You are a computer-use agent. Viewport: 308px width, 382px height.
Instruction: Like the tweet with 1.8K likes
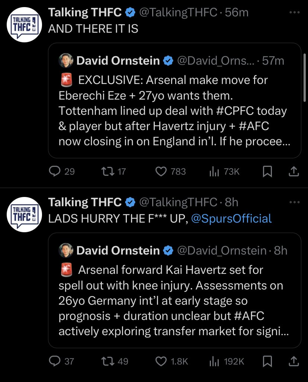pos(161,361)
